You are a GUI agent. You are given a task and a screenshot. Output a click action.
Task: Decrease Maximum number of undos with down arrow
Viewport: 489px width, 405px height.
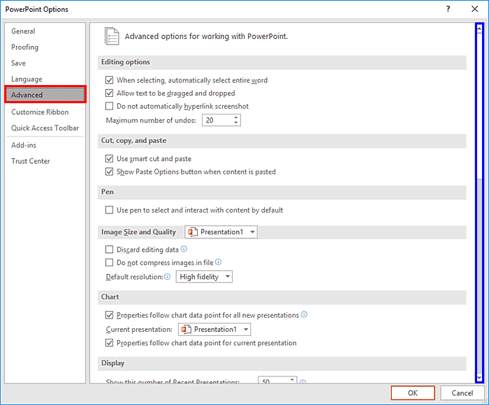(236, 123)
